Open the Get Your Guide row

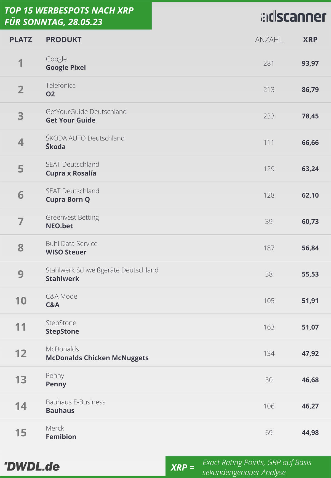click(x=165, y=116)
